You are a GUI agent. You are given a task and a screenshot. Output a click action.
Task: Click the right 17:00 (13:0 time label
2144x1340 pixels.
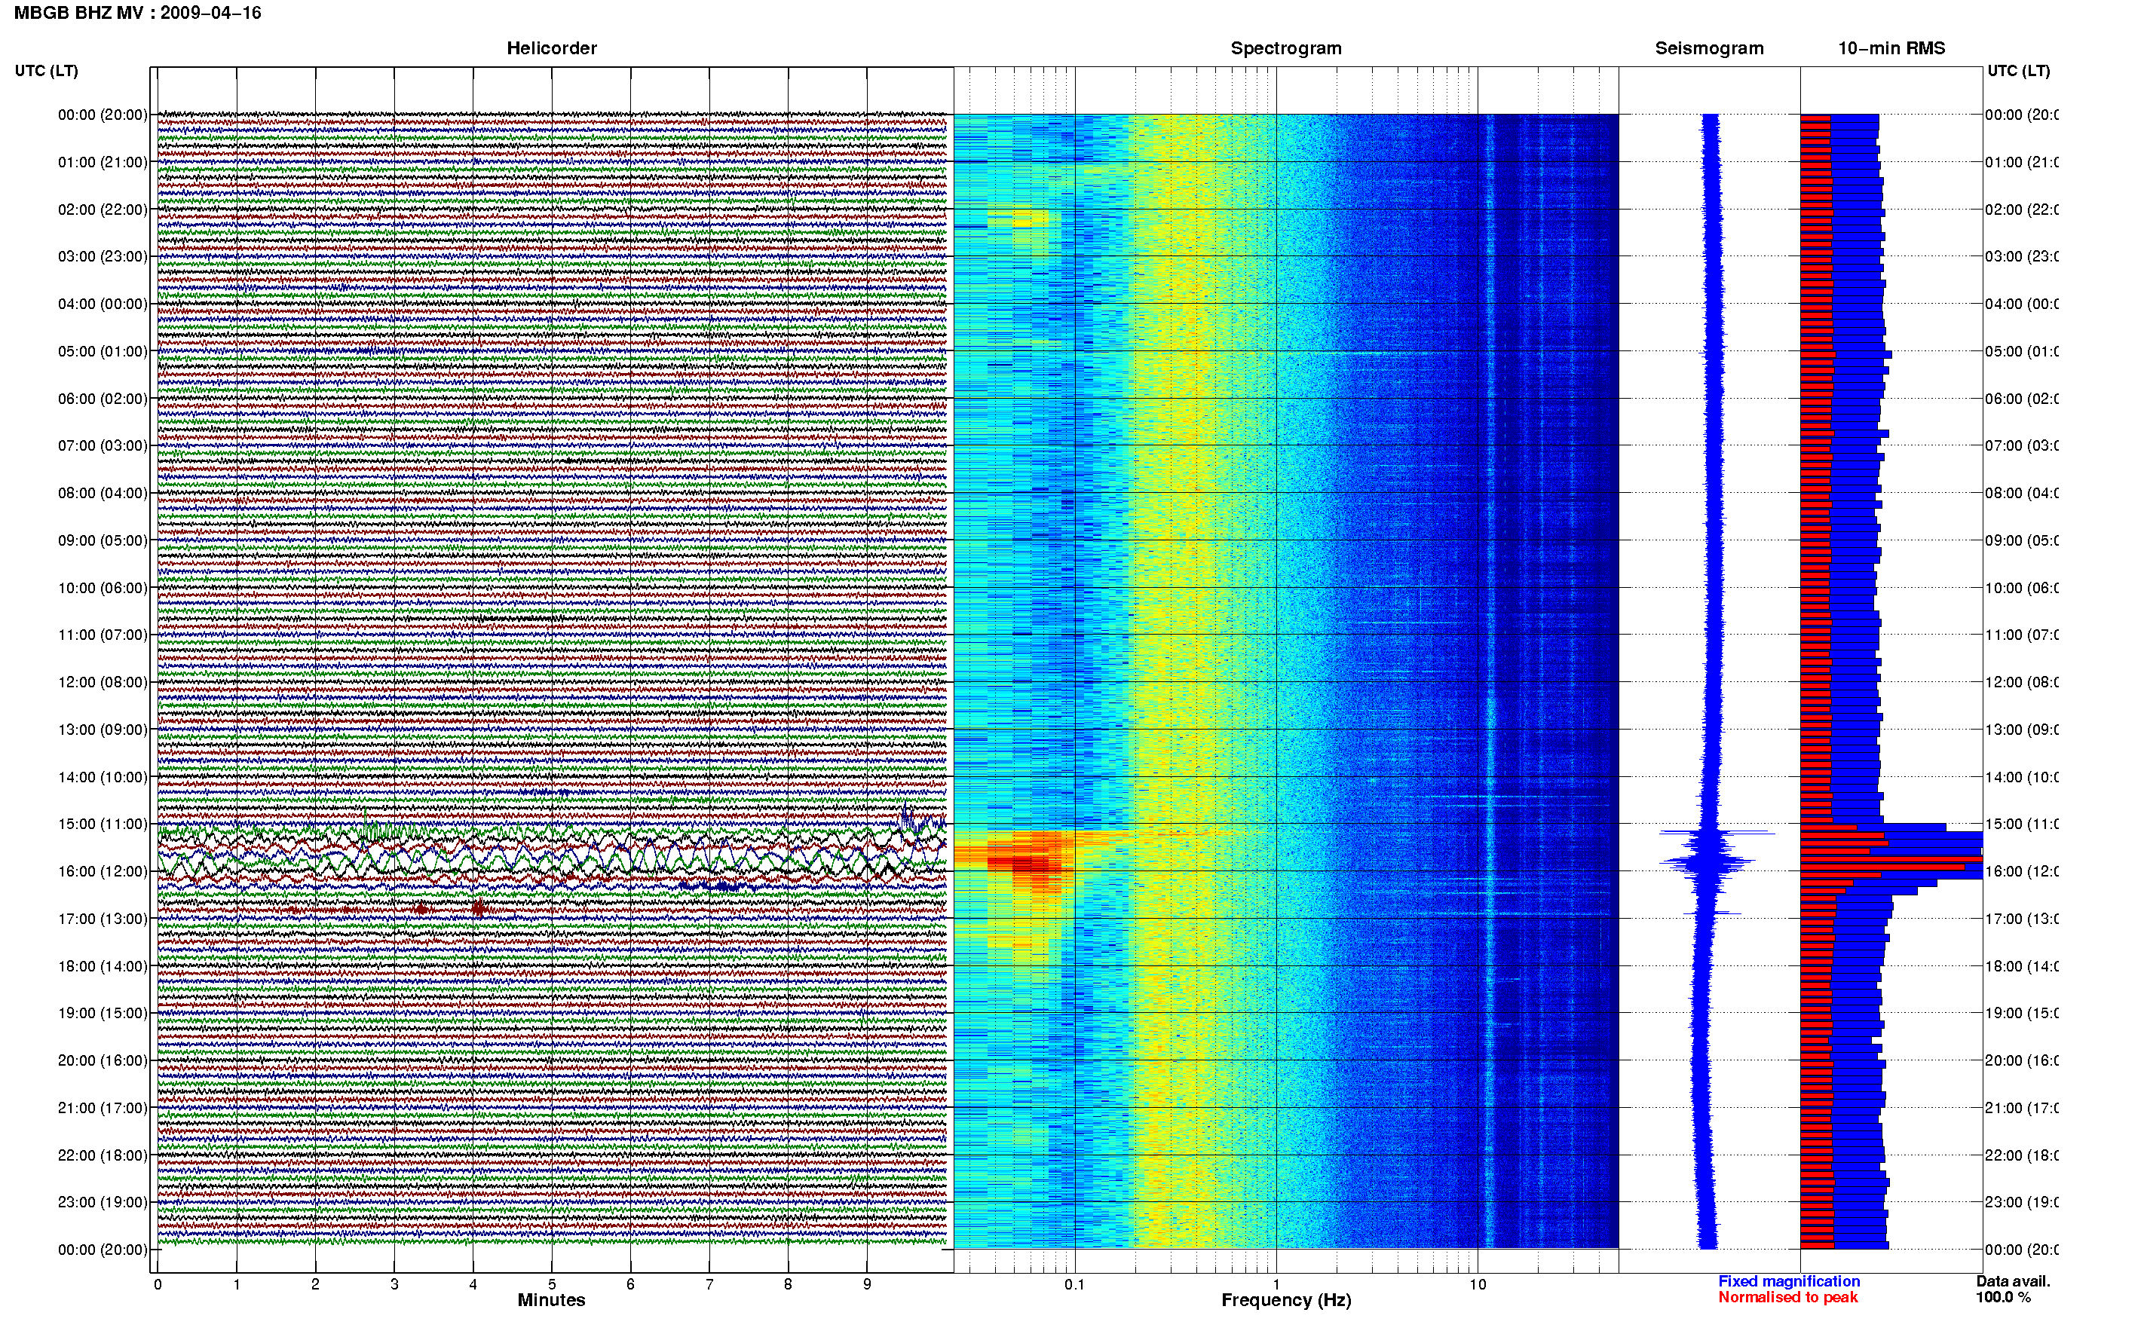(2022, 919)
